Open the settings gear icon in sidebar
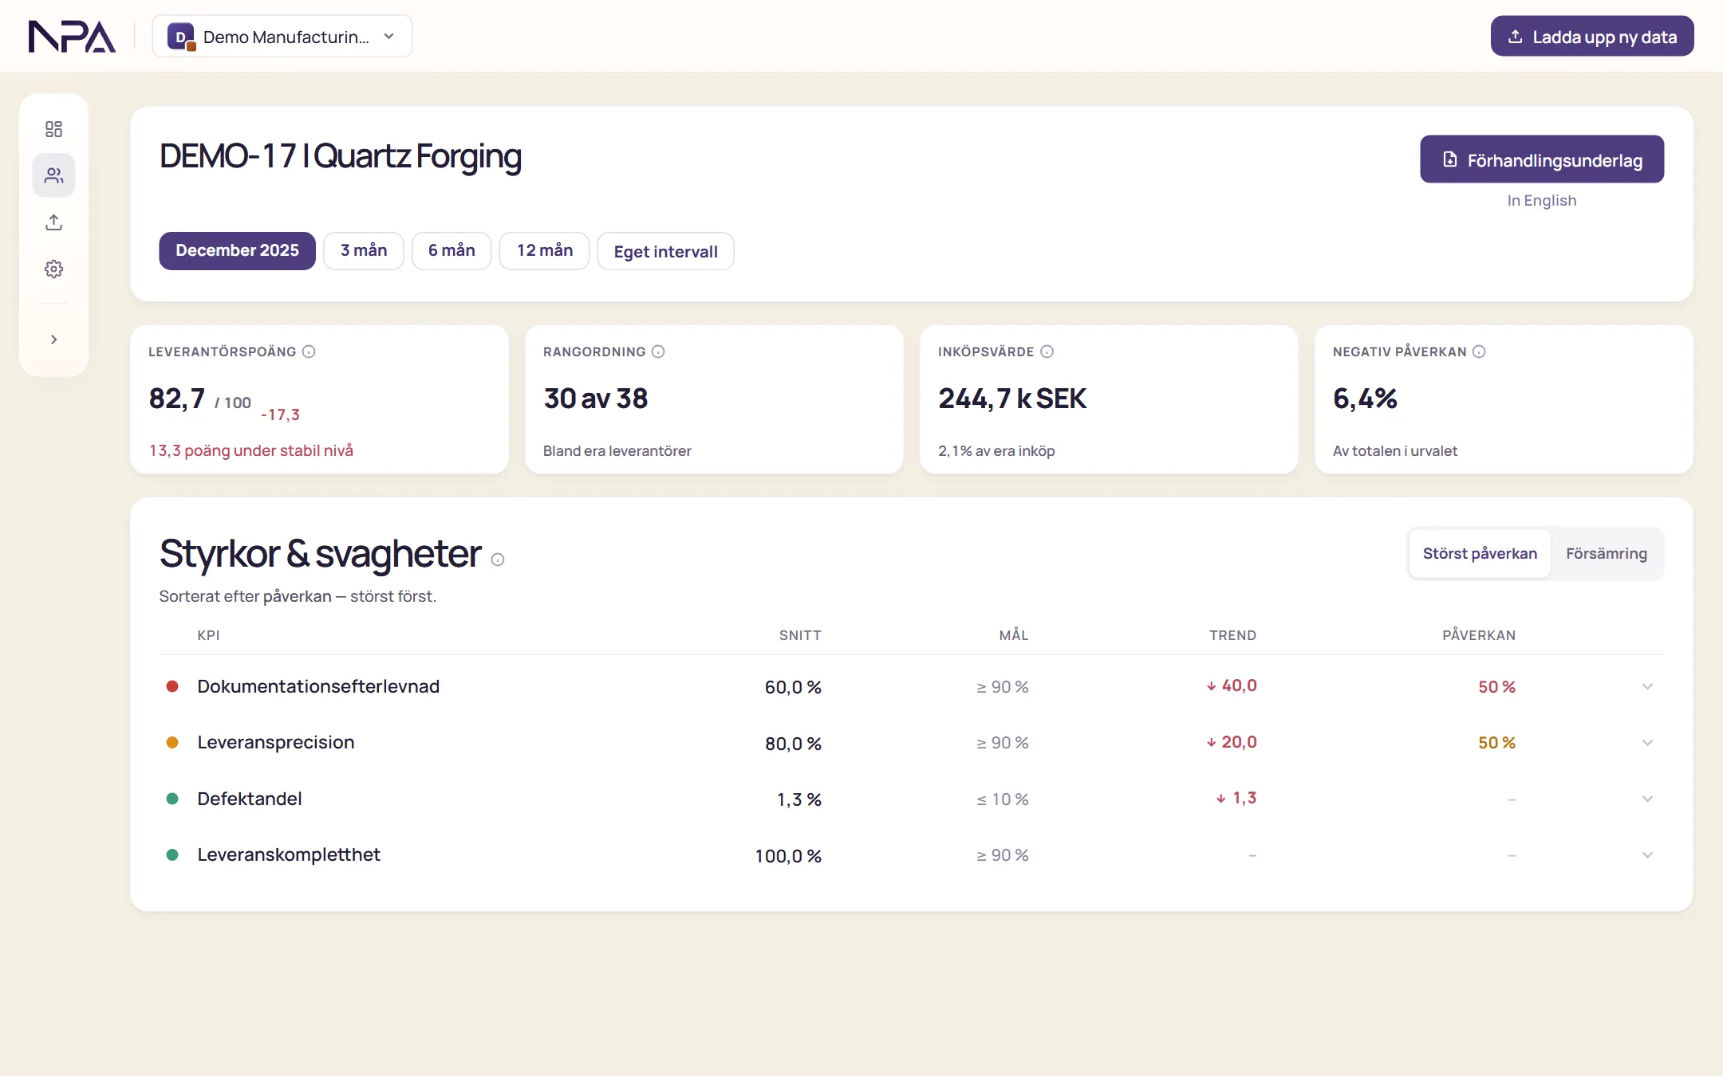The width and height of the screenshot is (1723, 1076). (53, 269)
